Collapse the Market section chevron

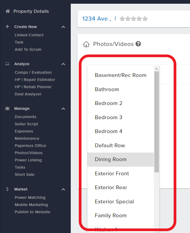click(63, 189)
